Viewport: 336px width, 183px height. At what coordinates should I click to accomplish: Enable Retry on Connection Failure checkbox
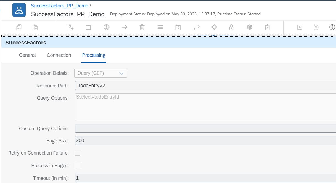pos(78,153)
